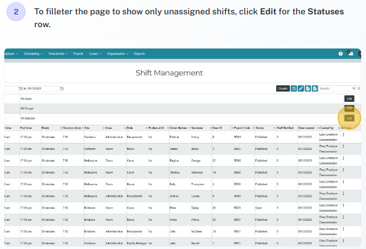This screenshot has width=366, height=249.
Task: Sort by the Site column header
Action: pos(87,128)
